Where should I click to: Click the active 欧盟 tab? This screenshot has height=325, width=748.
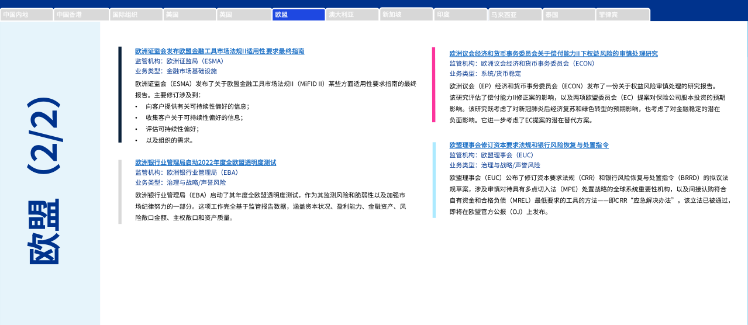298,15
